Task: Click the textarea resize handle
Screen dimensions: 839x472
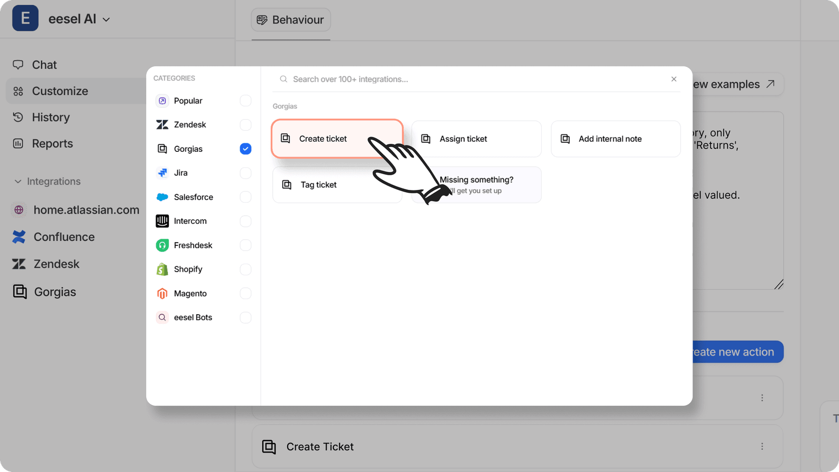Action: 779,285
